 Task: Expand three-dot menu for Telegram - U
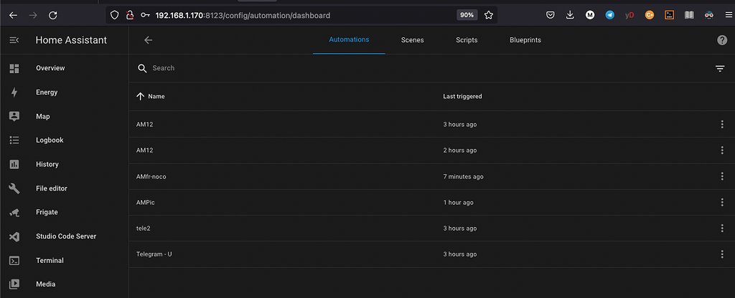pos(722,254)
